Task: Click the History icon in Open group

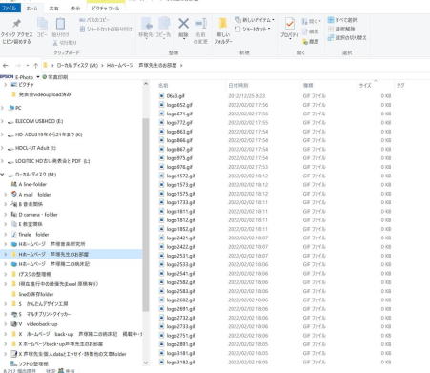Action: pyautogui.click(x=305, y=42)
